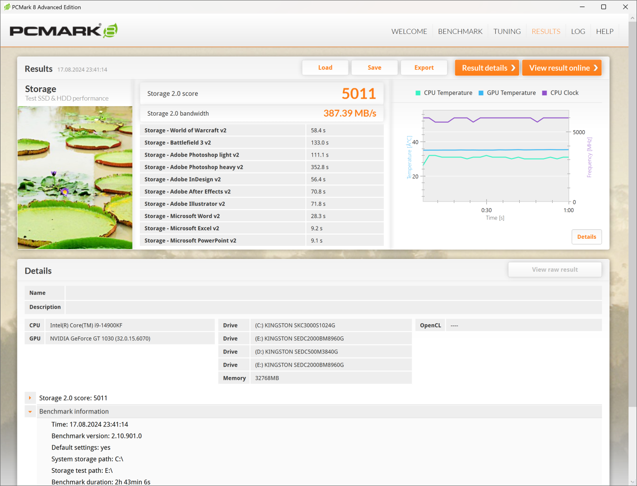This screenshot has width=637, height=486.
Task: Click the results timestamp 17.08.2024 23:41:14
Action: click(82, 70)
